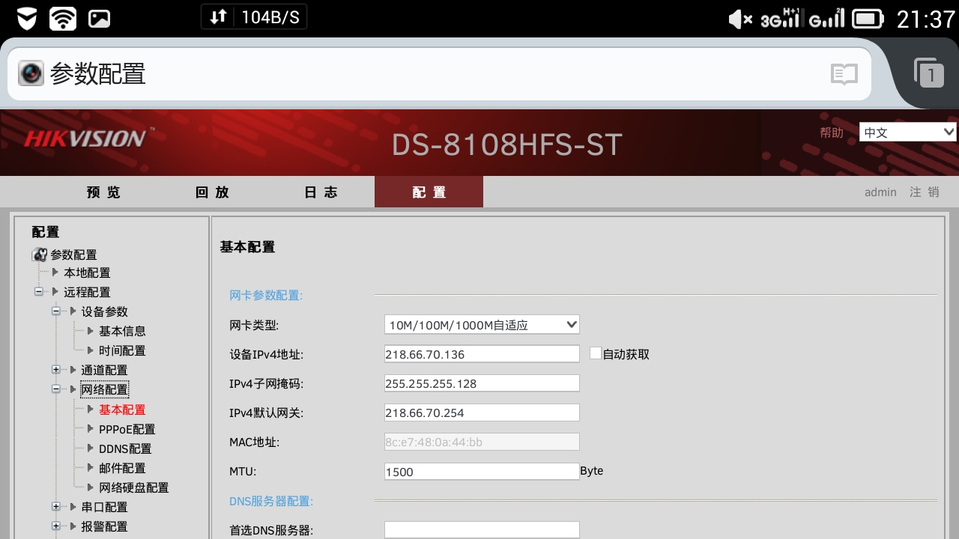Open reader mode book icon

(x=844, y=73)
